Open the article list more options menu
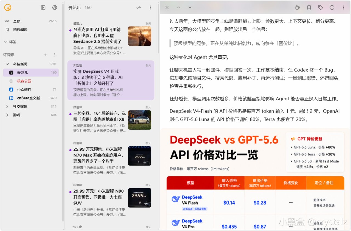Screen dimensions: 351x231 (150, 8)
